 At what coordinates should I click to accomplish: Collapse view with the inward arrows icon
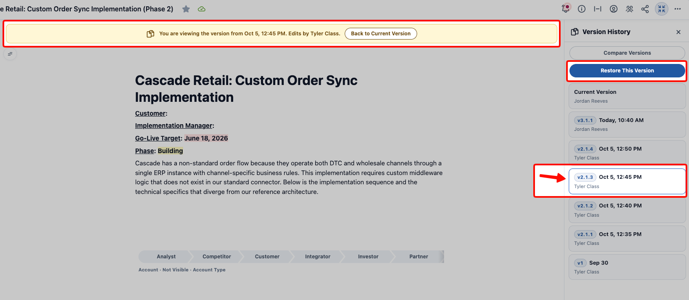click(x=662, y=9)
